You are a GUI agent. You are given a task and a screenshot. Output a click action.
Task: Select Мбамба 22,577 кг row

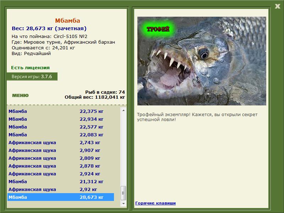[x=61, y=127]
